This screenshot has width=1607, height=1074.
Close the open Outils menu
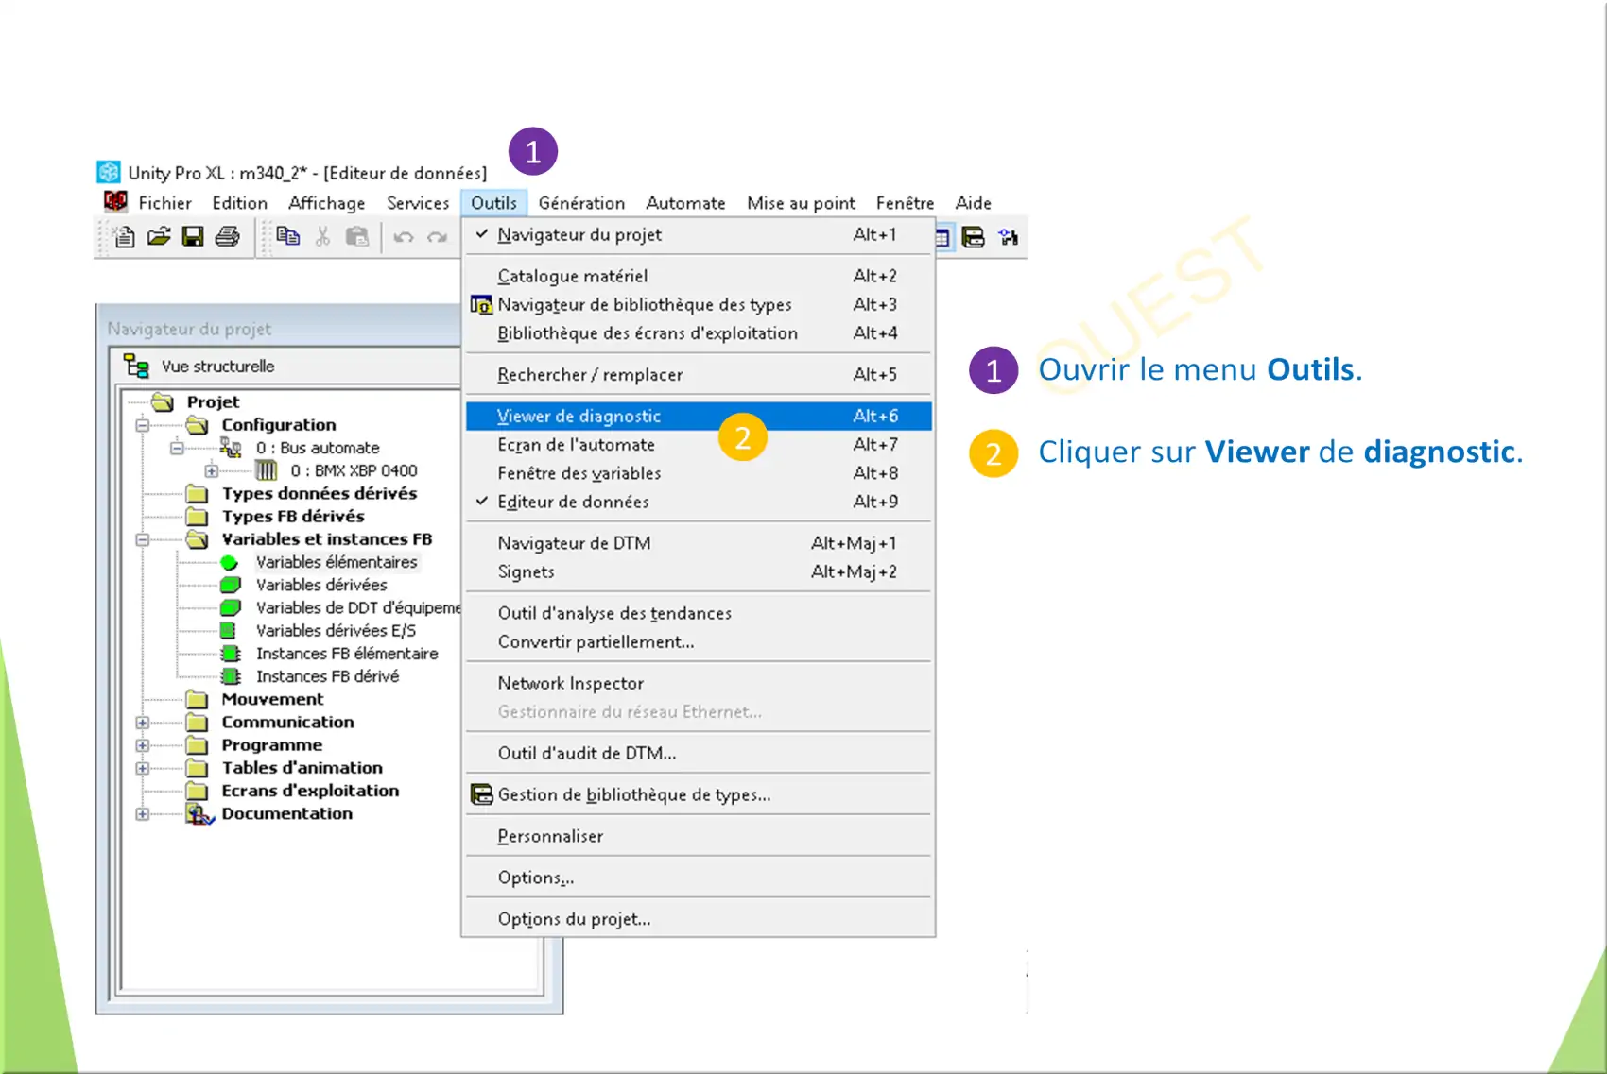(x=493, y=203)
